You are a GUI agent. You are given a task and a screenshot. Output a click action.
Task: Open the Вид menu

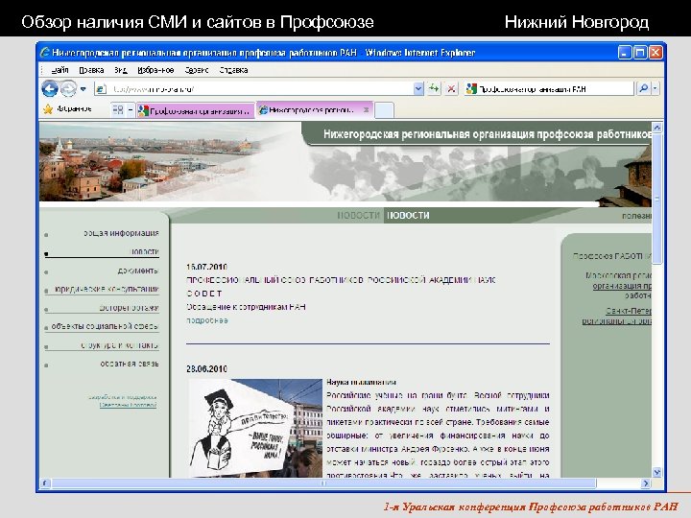pyautogui.click(x=120, y=70)
